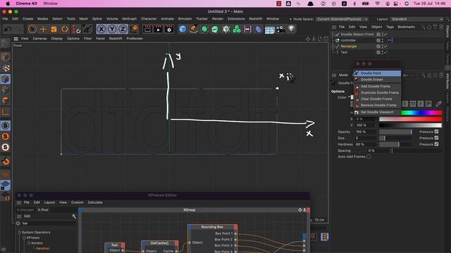This screenshot has width=451, height=253.
Task: Toggle the Rectangle object layer checkbox
Action: pos(378,46)
